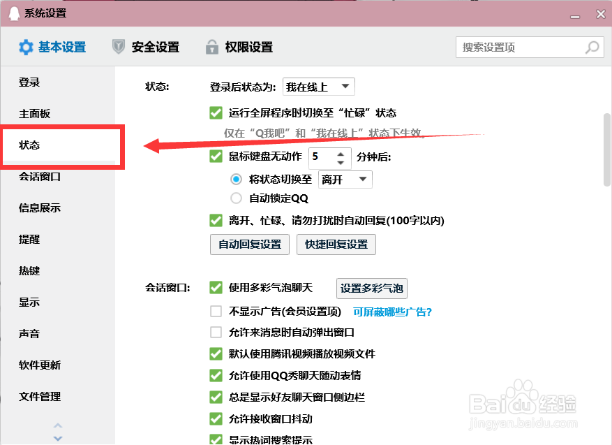Select the 热键 category in the sidebar
The height and width of the screenshot is (445, 612).
[x=29, y=271]
